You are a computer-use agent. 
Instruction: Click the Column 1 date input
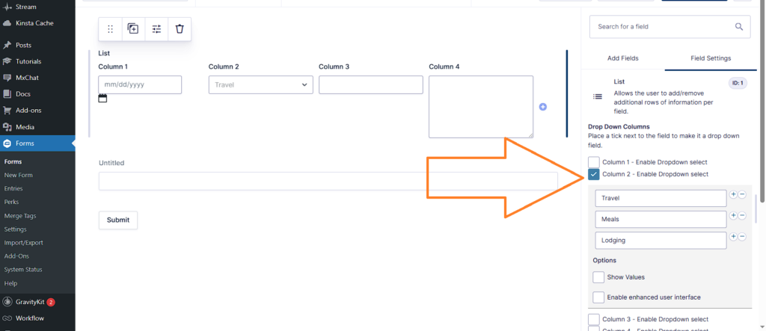pos(140,84)
